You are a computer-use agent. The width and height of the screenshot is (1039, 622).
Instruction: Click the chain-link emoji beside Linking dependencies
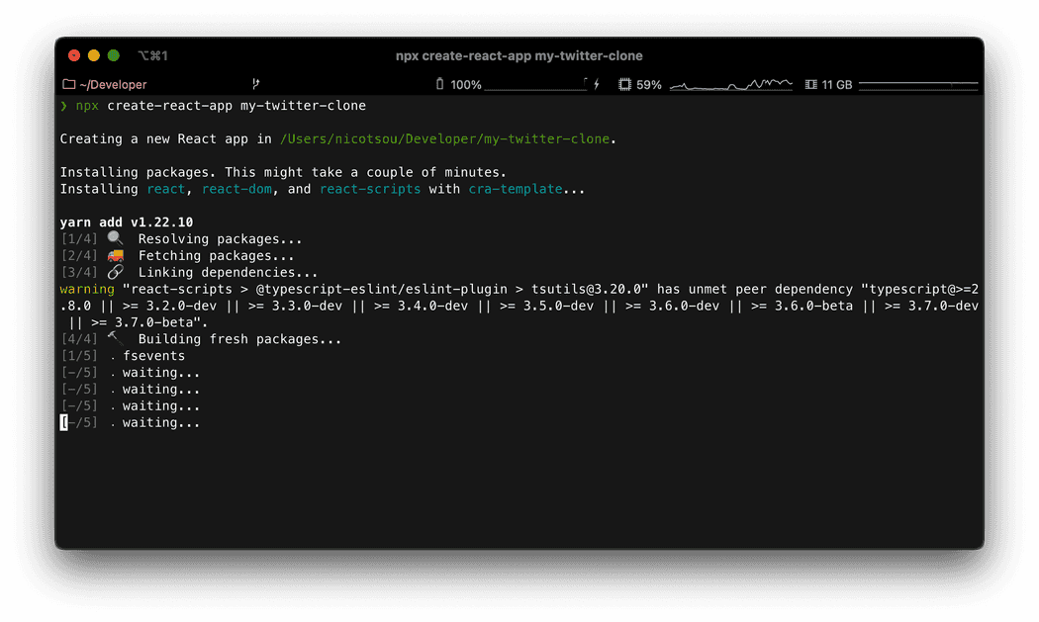tap(115, 271)
